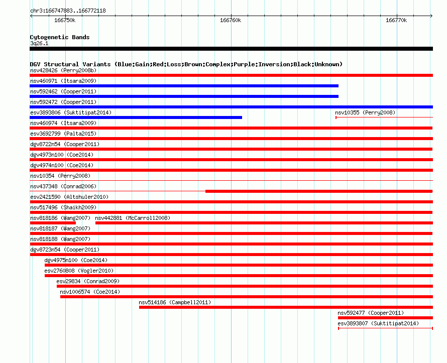
Task: Click the Cytogenetic Bands track title
Action: coord(60,37)
